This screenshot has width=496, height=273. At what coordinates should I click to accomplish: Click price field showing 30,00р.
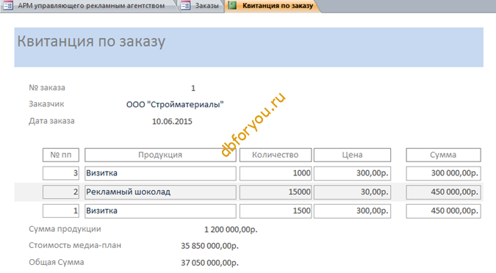pyautogui.click(x=352, y=192)
